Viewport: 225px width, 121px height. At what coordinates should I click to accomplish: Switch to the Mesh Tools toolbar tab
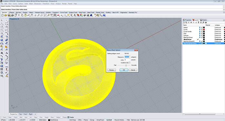[x=91, y=12]
